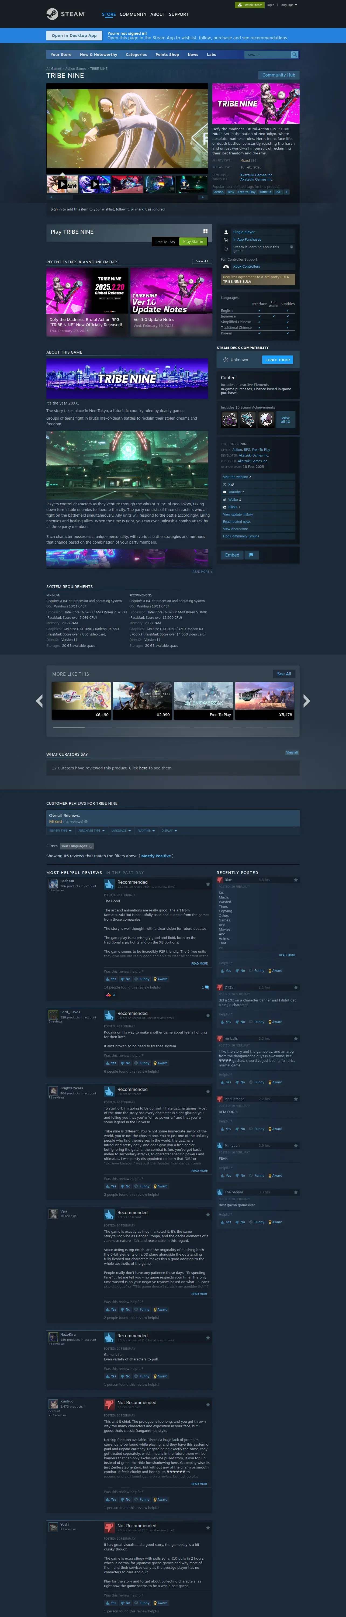This screenshot has width=346, height=1617.
Task: Open the Categories nav menu
Action: [136, 55]
